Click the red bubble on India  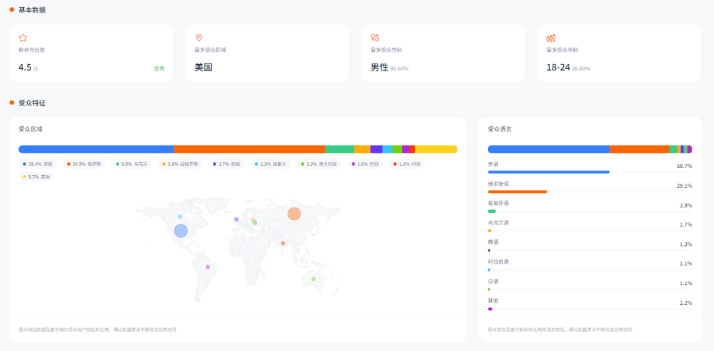pos(283,243)
